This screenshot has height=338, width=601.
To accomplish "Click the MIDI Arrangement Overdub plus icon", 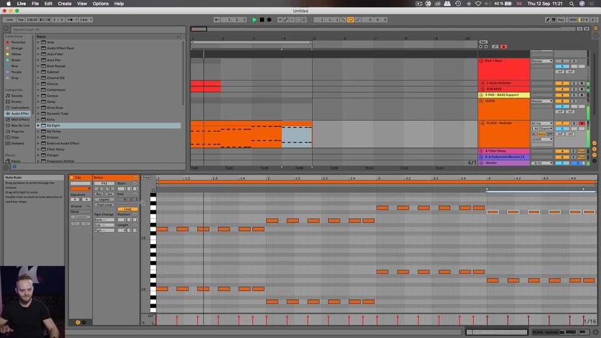I will [x=280, y=19].
